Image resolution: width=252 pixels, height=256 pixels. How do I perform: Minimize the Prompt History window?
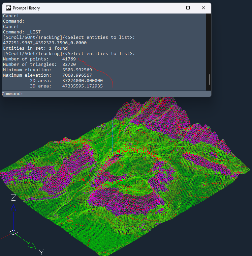[x=172, y=8]
